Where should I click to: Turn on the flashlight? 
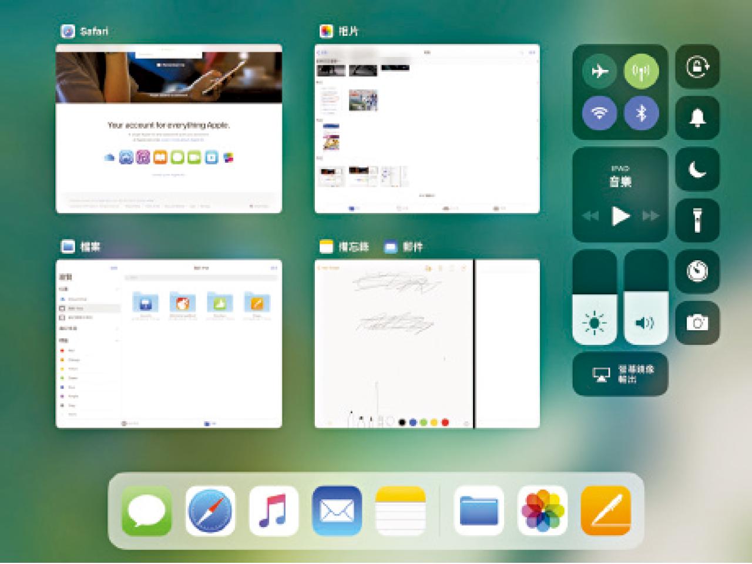click(697, 220)
